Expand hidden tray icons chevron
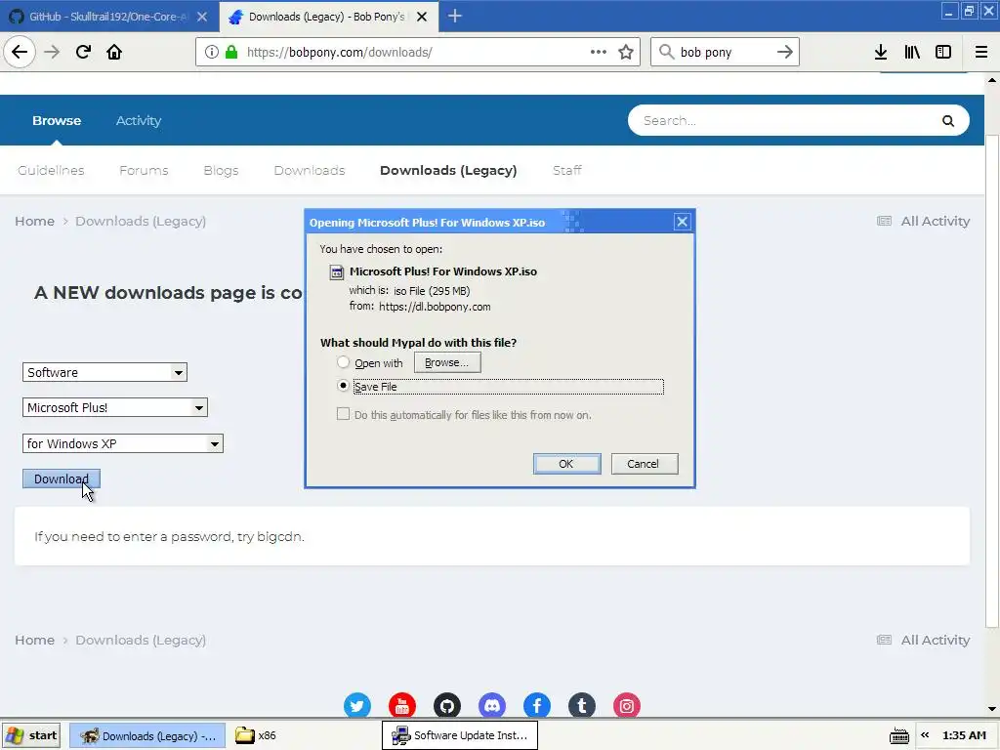This screenshot has width=1000, height=750. click(x=925, y=735)
